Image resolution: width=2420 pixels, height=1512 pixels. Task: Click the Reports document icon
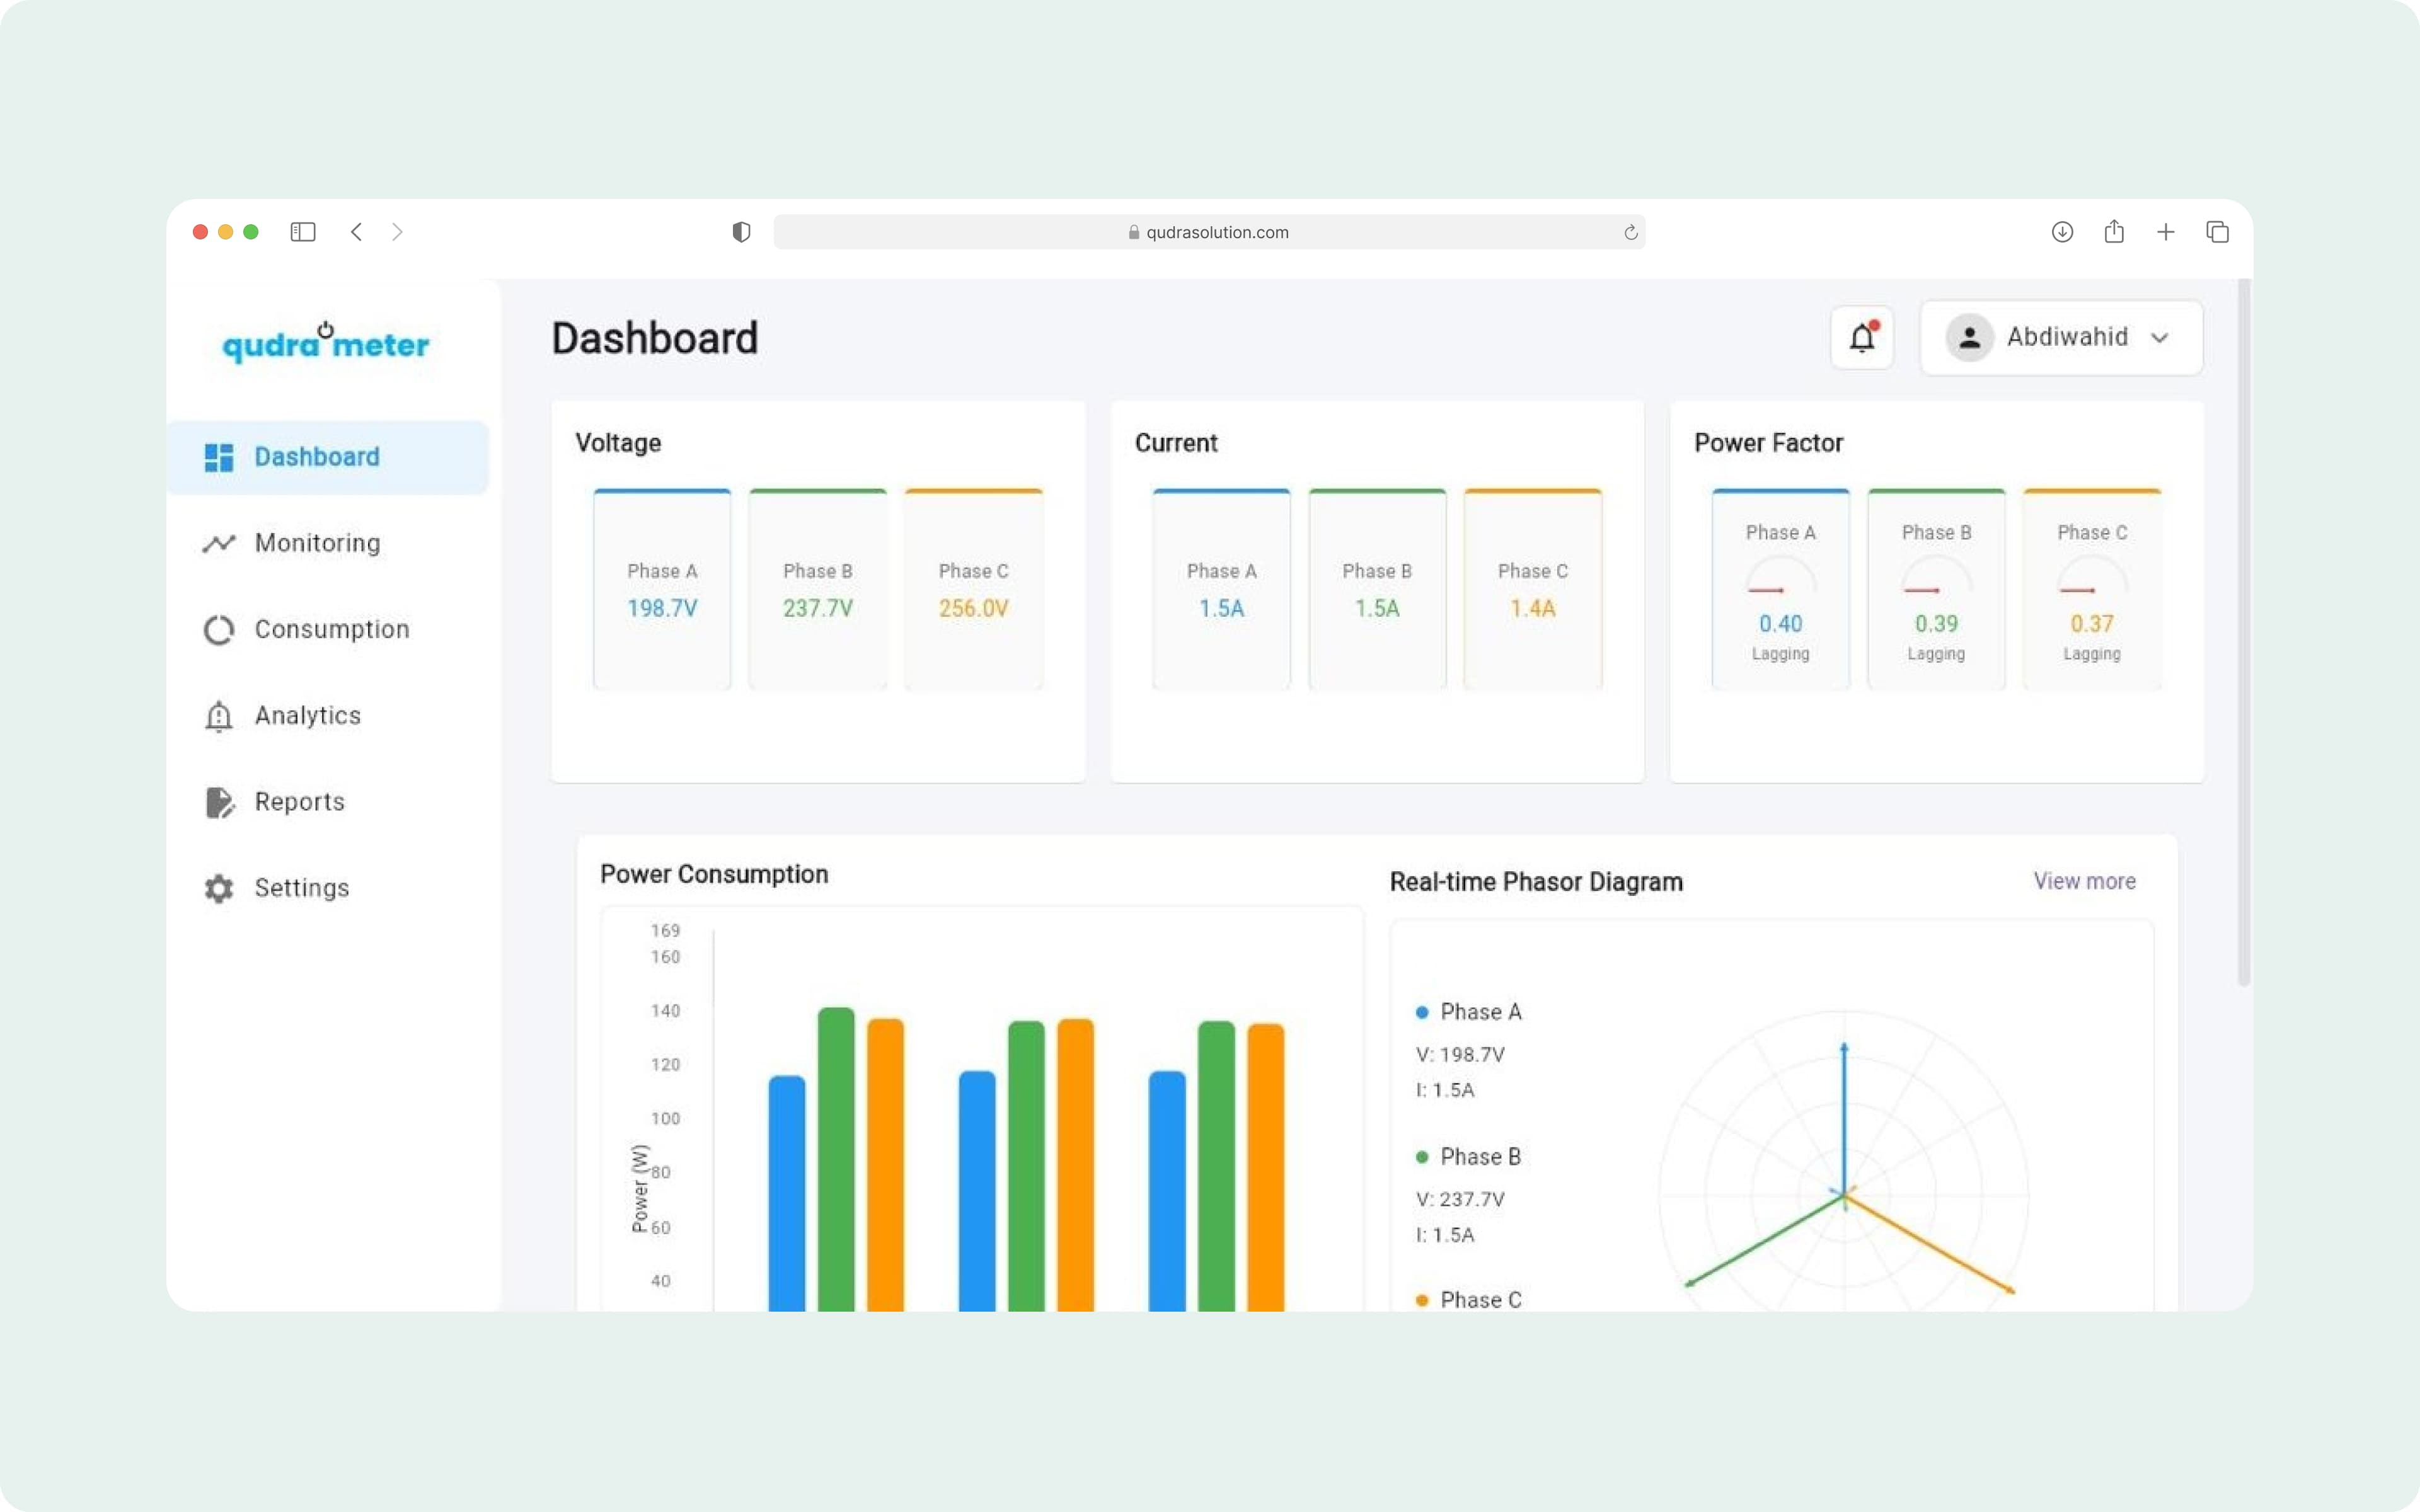point(218,802)
